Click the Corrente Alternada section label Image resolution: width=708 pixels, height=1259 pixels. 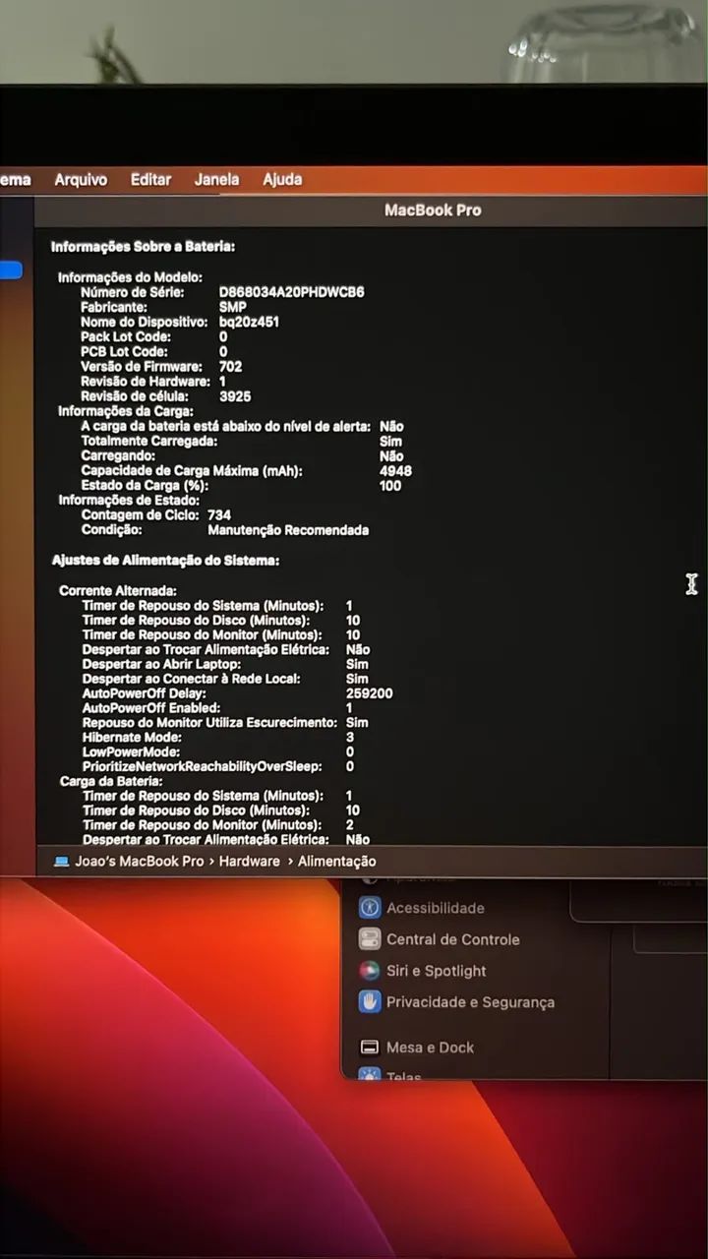pos(118,591)
